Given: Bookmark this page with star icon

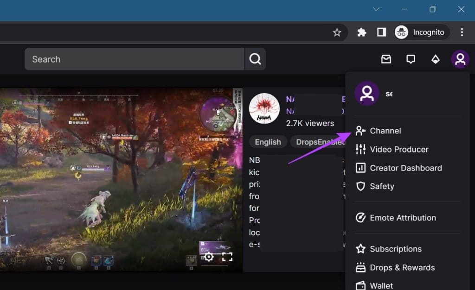Looking at the screenshot, I should click(337, 32).
